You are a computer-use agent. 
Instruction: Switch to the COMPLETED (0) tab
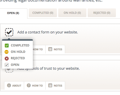pos(43,13)
